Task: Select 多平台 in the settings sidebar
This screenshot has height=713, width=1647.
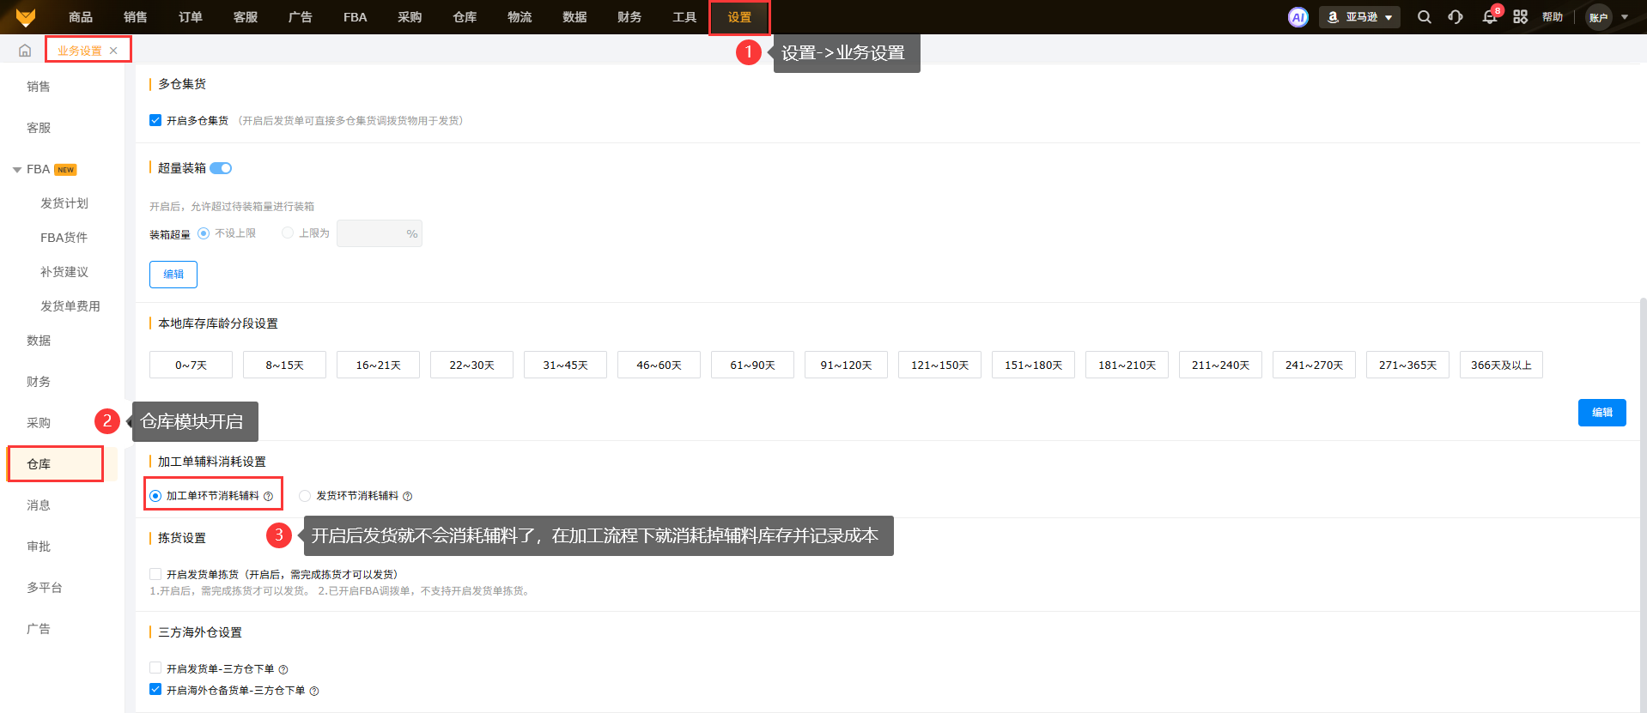Action: [45, 588]
